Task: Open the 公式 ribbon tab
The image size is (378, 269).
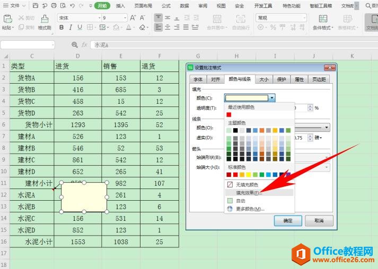Action: pyautogui.click(x=166, y=6)
